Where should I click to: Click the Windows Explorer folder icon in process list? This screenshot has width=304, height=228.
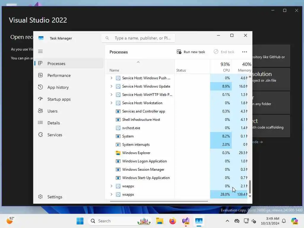[x=118, y=153]
